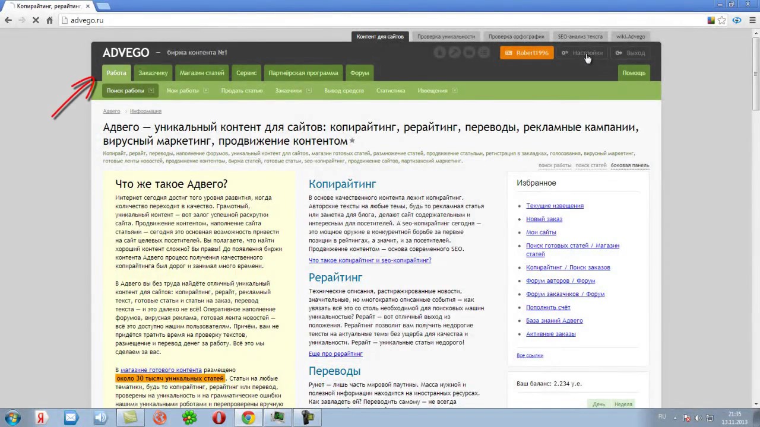Expand the 'Мои работы' dropdown arrow

pos(205,91)
